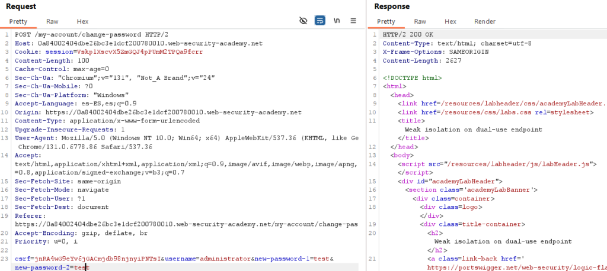Click the Content-Length: 2627 response header
This screenshot has width=607, height=271.
(421, 60)
